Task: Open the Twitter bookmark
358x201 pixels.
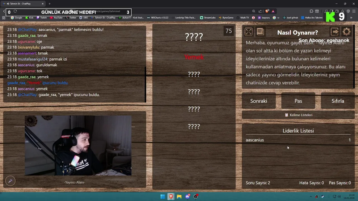Action: (71, 18)
